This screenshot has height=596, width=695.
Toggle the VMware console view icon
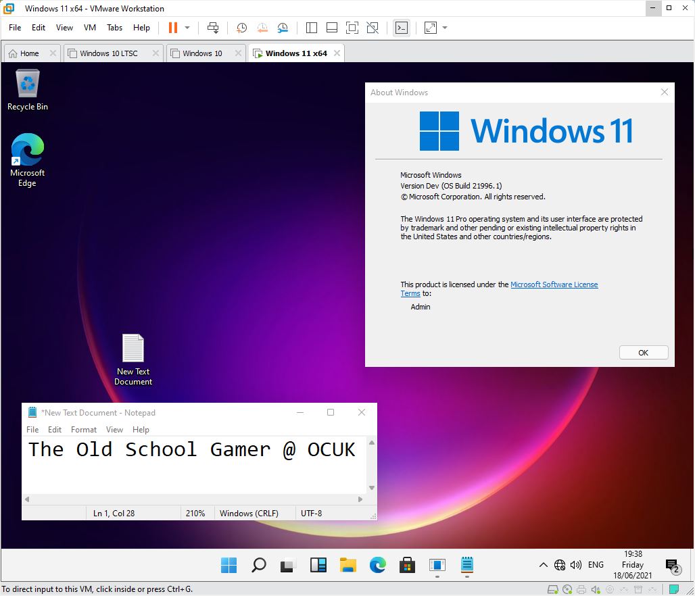(402, 28)
